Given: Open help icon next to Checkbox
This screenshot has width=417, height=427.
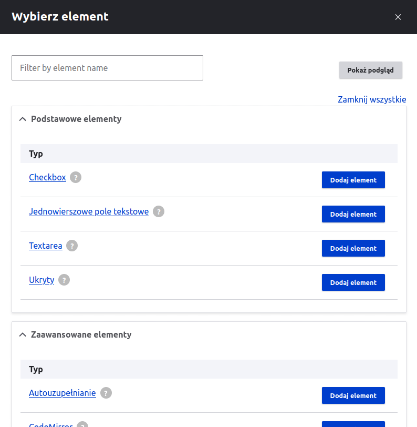Looking at the screenshot, I should coord(75,177).
